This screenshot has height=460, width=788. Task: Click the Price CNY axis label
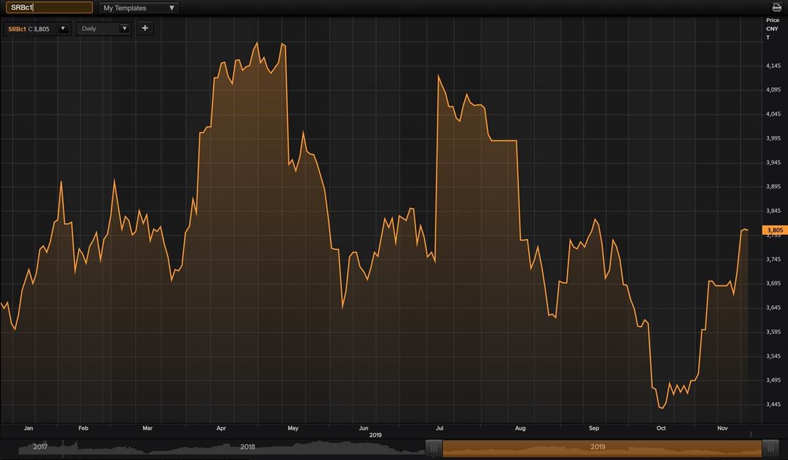click(772, 28)
